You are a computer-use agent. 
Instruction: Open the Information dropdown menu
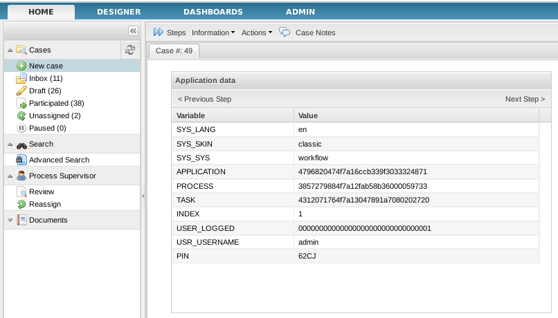point(213,32)
